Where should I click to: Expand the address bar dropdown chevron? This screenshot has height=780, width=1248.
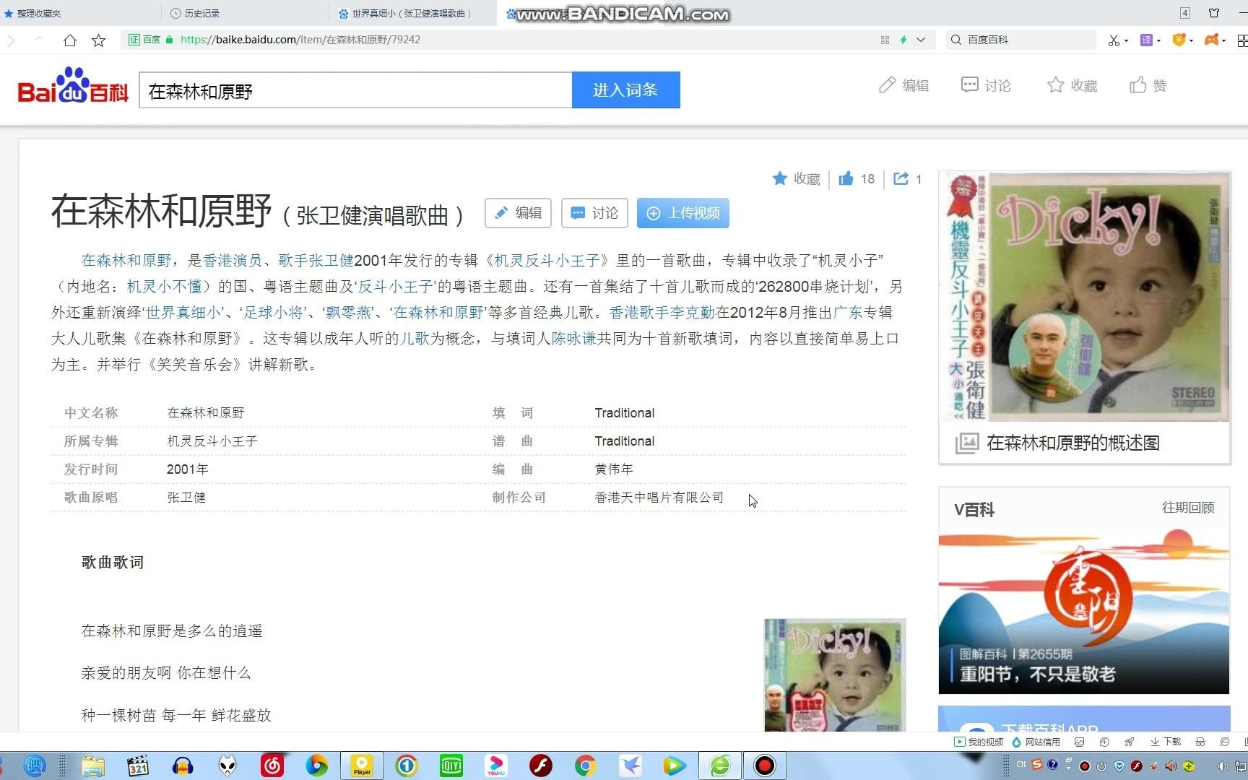click(x=921, y=40)
